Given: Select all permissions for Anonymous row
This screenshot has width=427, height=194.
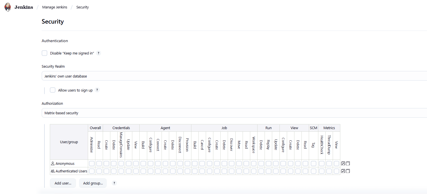Looking at the screenshot, I should point(343,163).
